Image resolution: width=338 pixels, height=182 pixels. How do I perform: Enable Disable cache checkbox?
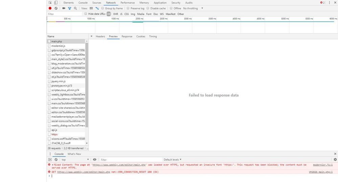148,8
